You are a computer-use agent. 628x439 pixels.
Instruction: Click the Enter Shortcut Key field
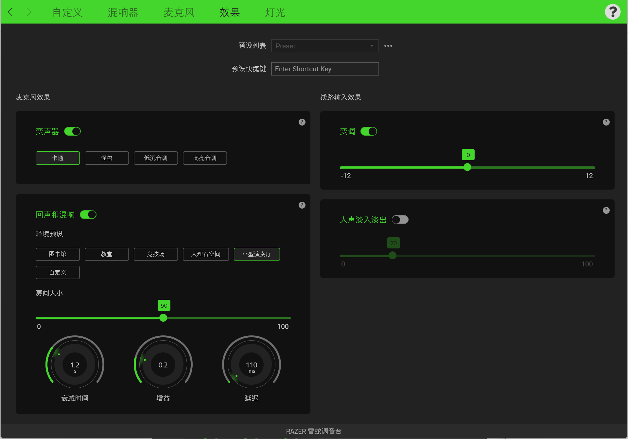pyautogui.click(x=324, y=69)
